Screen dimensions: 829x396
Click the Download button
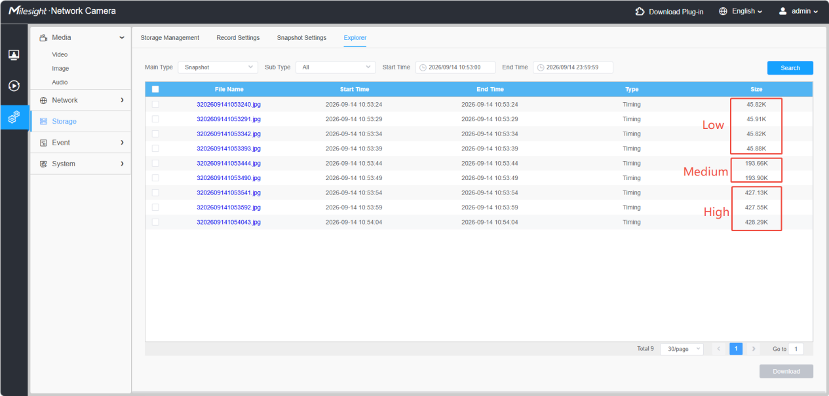(x=786, y=372)
